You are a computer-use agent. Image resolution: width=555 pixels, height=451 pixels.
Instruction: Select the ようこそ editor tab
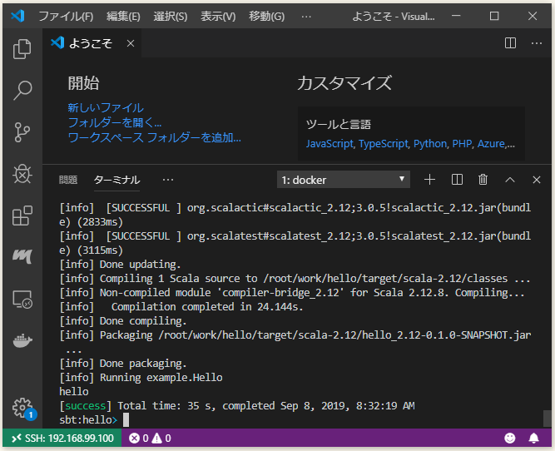coord(91,43)
